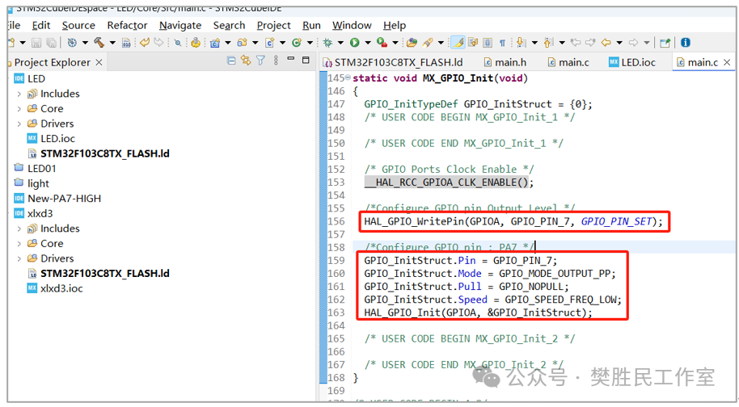This screenshot has width=739, height=407.
Task: Click the green New Class icon
Action: click(x=297, y=43)
